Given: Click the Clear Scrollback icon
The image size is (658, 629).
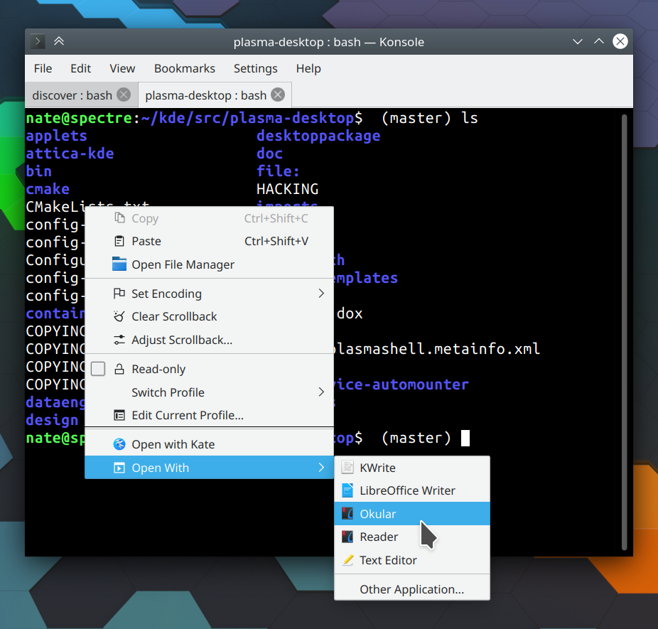Looking at the screenshot, I should tap(119, 317).
